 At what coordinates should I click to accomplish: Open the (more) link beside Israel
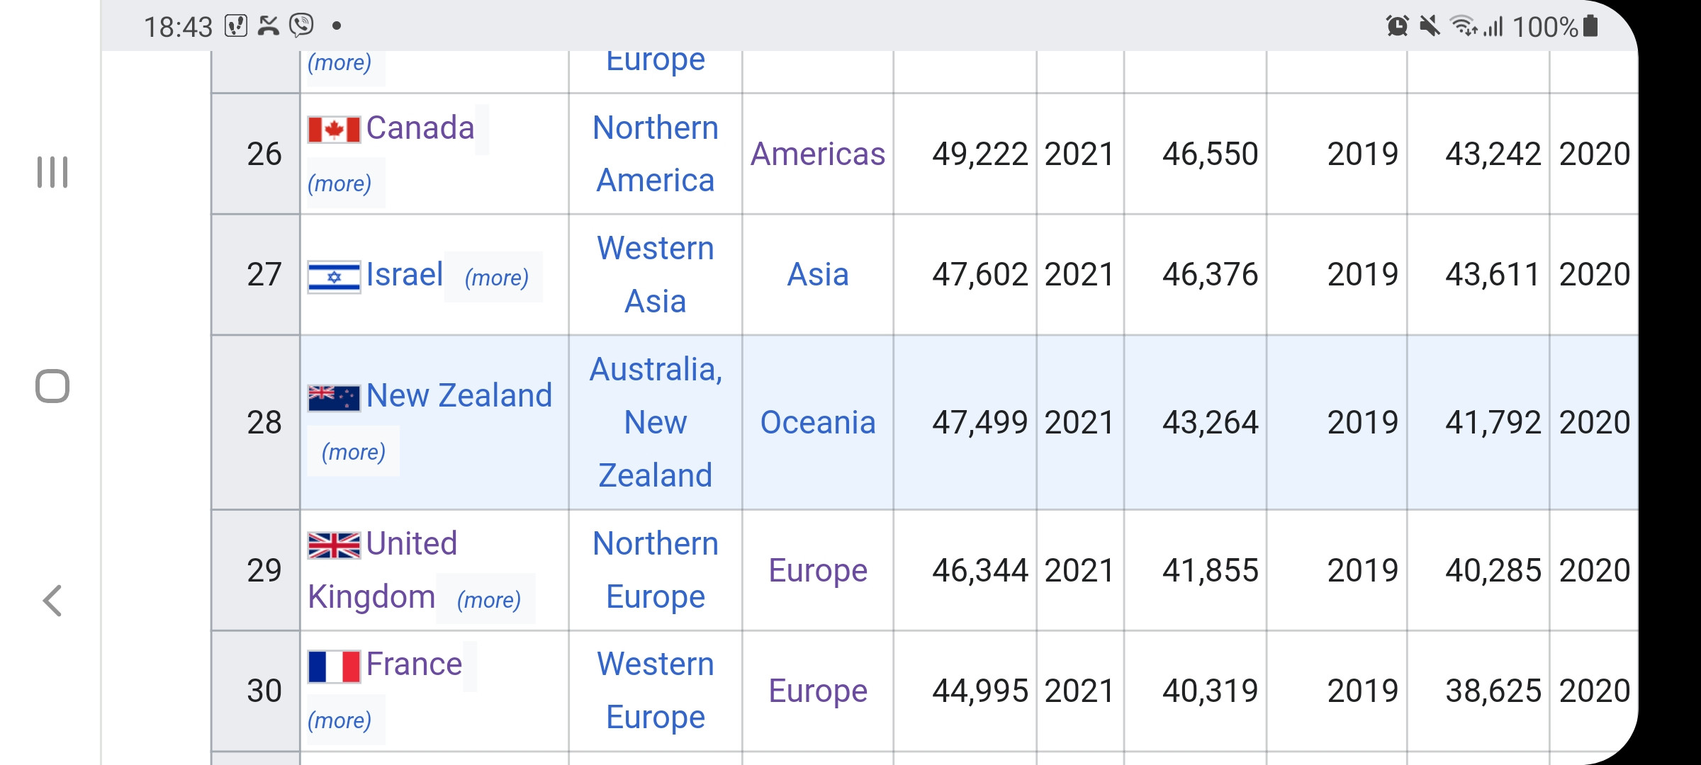tap(497, 278)
